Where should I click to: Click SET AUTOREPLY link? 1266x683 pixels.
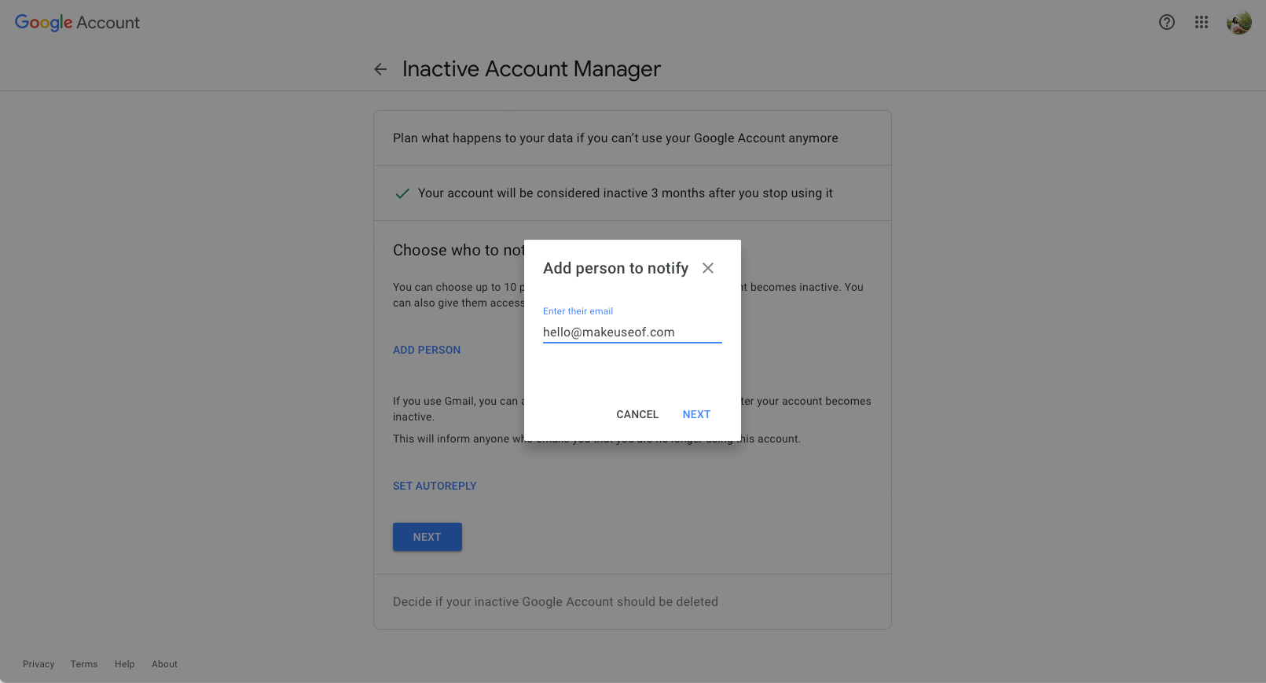(x=435, y=486)
